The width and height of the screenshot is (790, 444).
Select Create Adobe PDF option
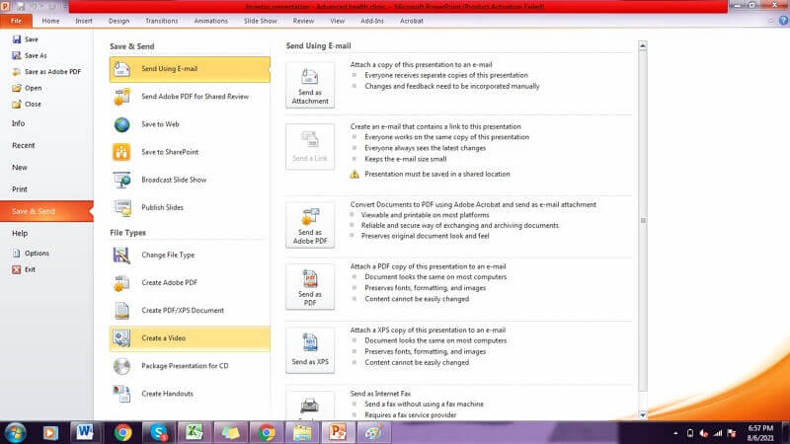[190, 283]
